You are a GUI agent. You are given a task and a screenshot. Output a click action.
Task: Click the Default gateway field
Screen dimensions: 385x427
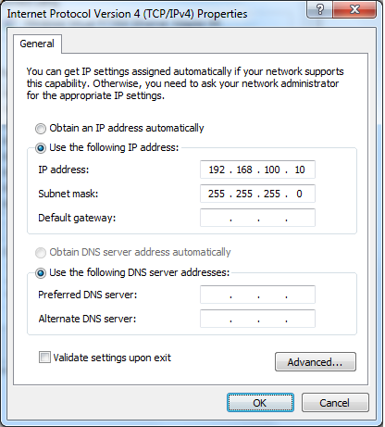click(x=257, y=218)
